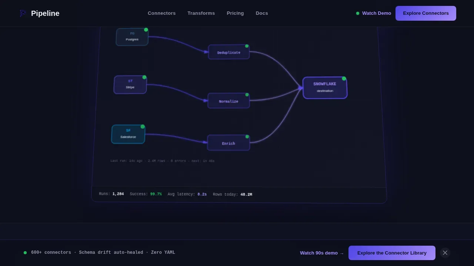Click the Explore Connectors button
Screen dimensions: 474x266
coord(426,13)
